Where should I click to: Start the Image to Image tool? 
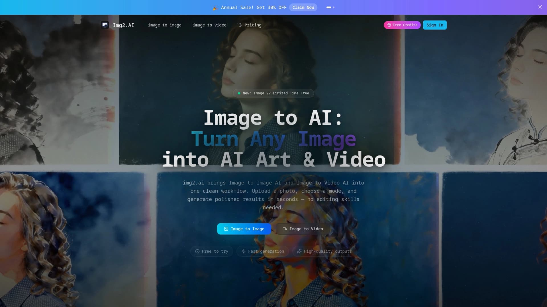244,229
